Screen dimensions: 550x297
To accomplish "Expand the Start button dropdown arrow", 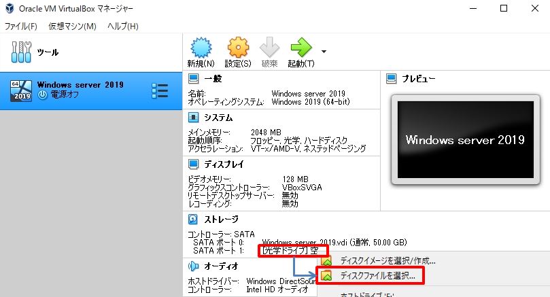I will pyautogui.click(x=324, y=52).
